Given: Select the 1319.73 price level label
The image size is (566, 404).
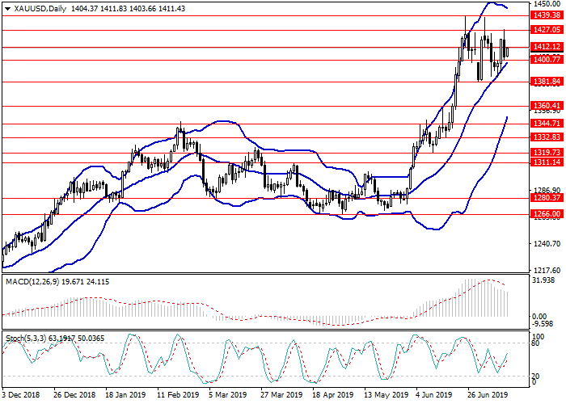Looking at the screenshot, I should click(x=547, y=153).
